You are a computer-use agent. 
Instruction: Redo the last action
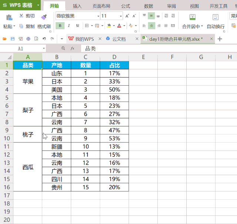(52, 39)
